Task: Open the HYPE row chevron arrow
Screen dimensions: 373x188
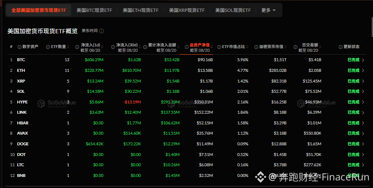Action: coord(363,102)
